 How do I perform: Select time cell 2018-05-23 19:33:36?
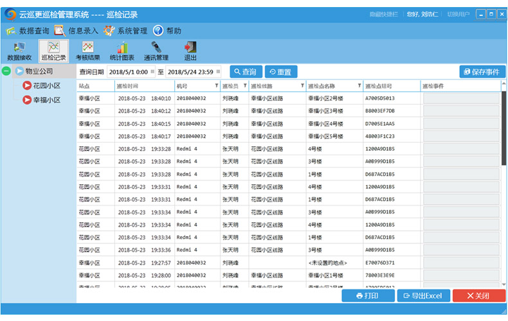coord(144,250)
